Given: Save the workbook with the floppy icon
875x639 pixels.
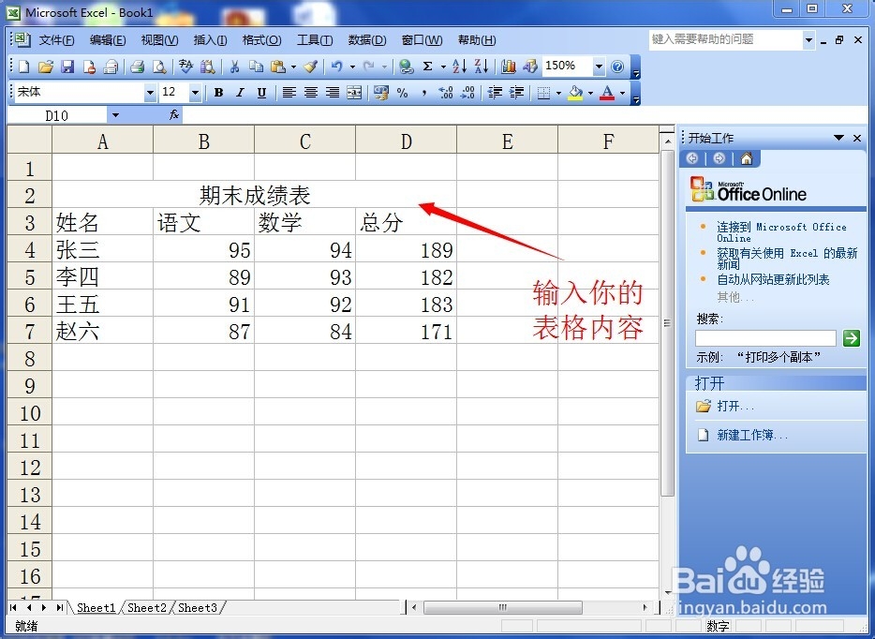Looking at the screenshot, I should click(x=67, y=67).
